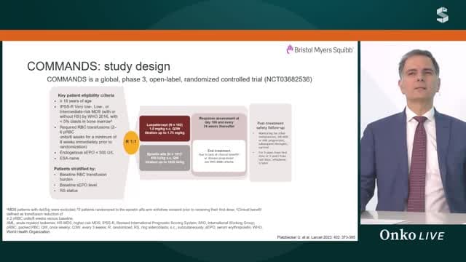466x262 pixels.
Task: Click the Onko LIVE logo
Action: coord(412,235)
